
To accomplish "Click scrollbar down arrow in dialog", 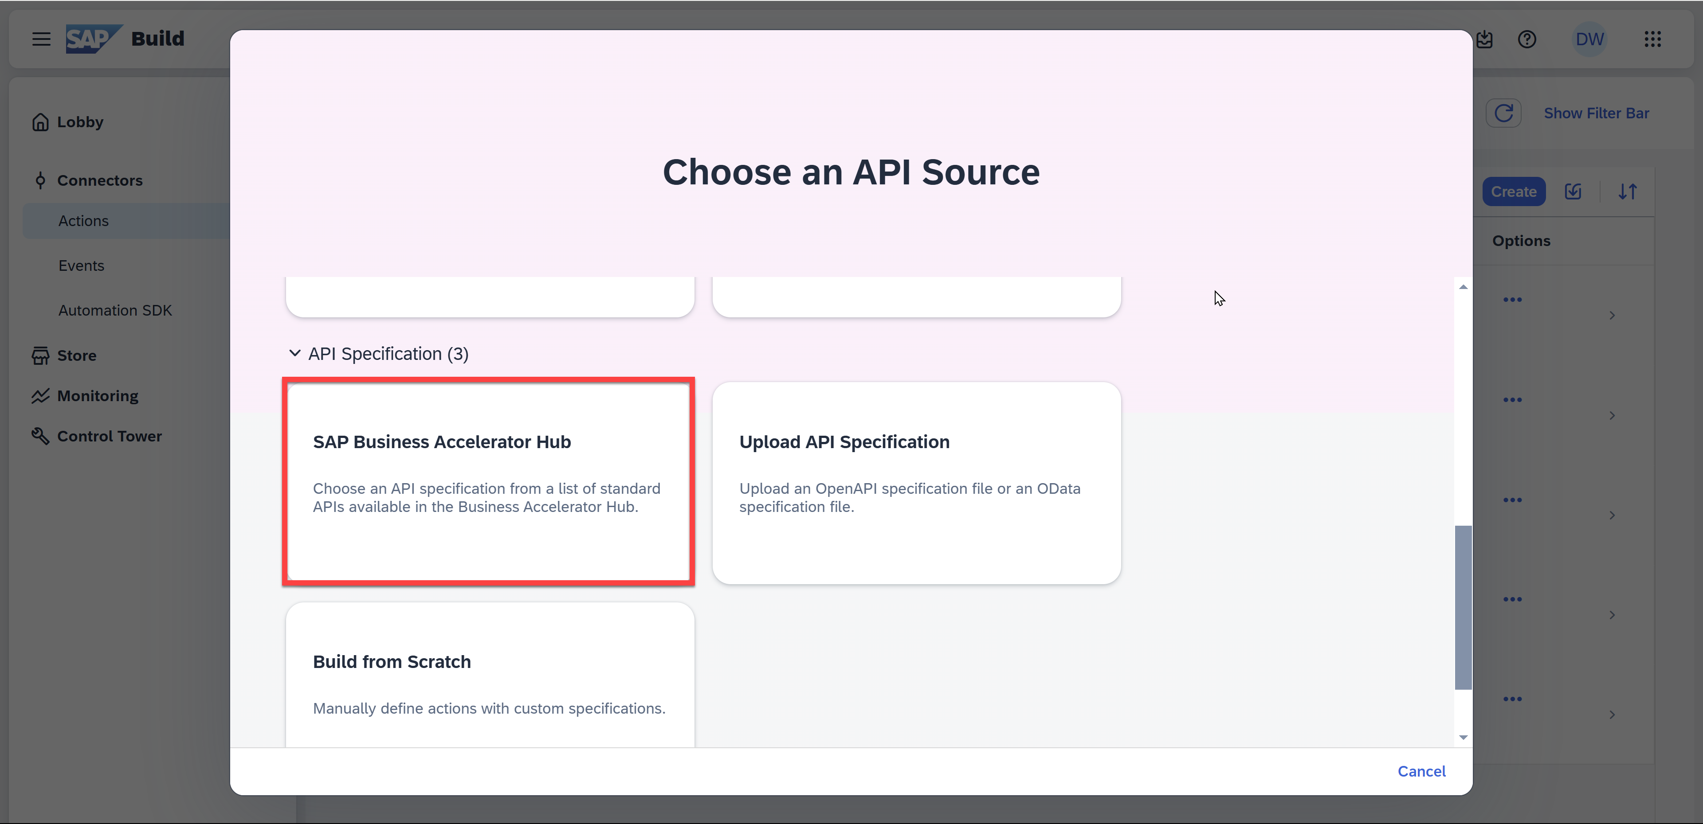I will coord(1463,737).
